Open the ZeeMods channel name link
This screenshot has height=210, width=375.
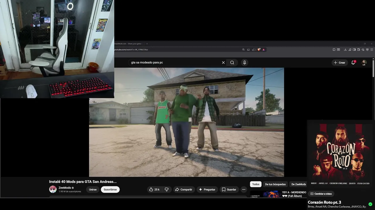tap(65, 188)
